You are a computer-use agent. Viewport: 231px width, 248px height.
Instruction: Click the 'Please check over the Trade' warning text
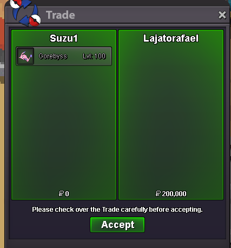pos(117,210)
